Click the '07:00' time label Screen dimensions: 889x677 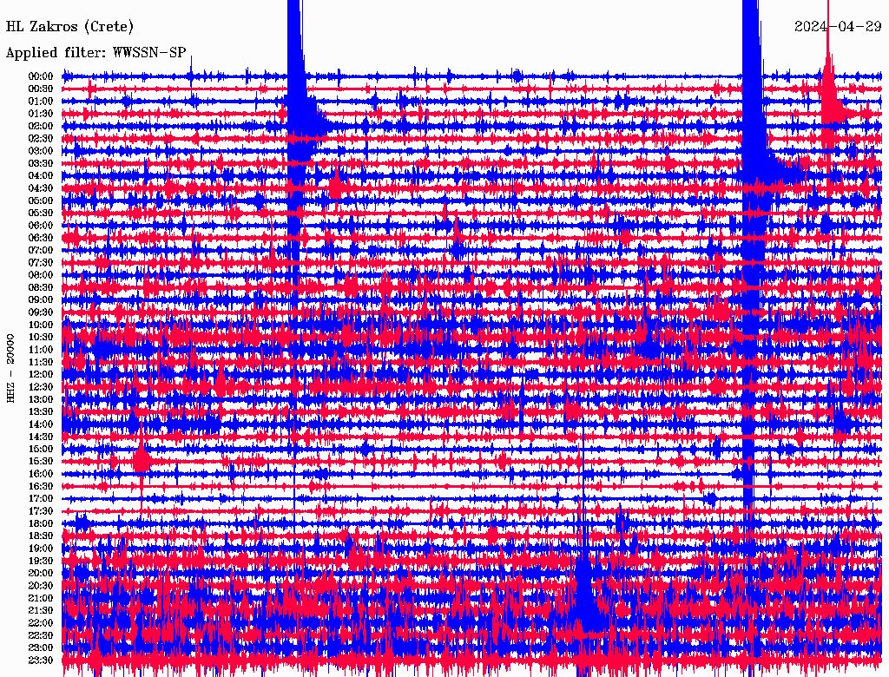click(x=41, y=250)
